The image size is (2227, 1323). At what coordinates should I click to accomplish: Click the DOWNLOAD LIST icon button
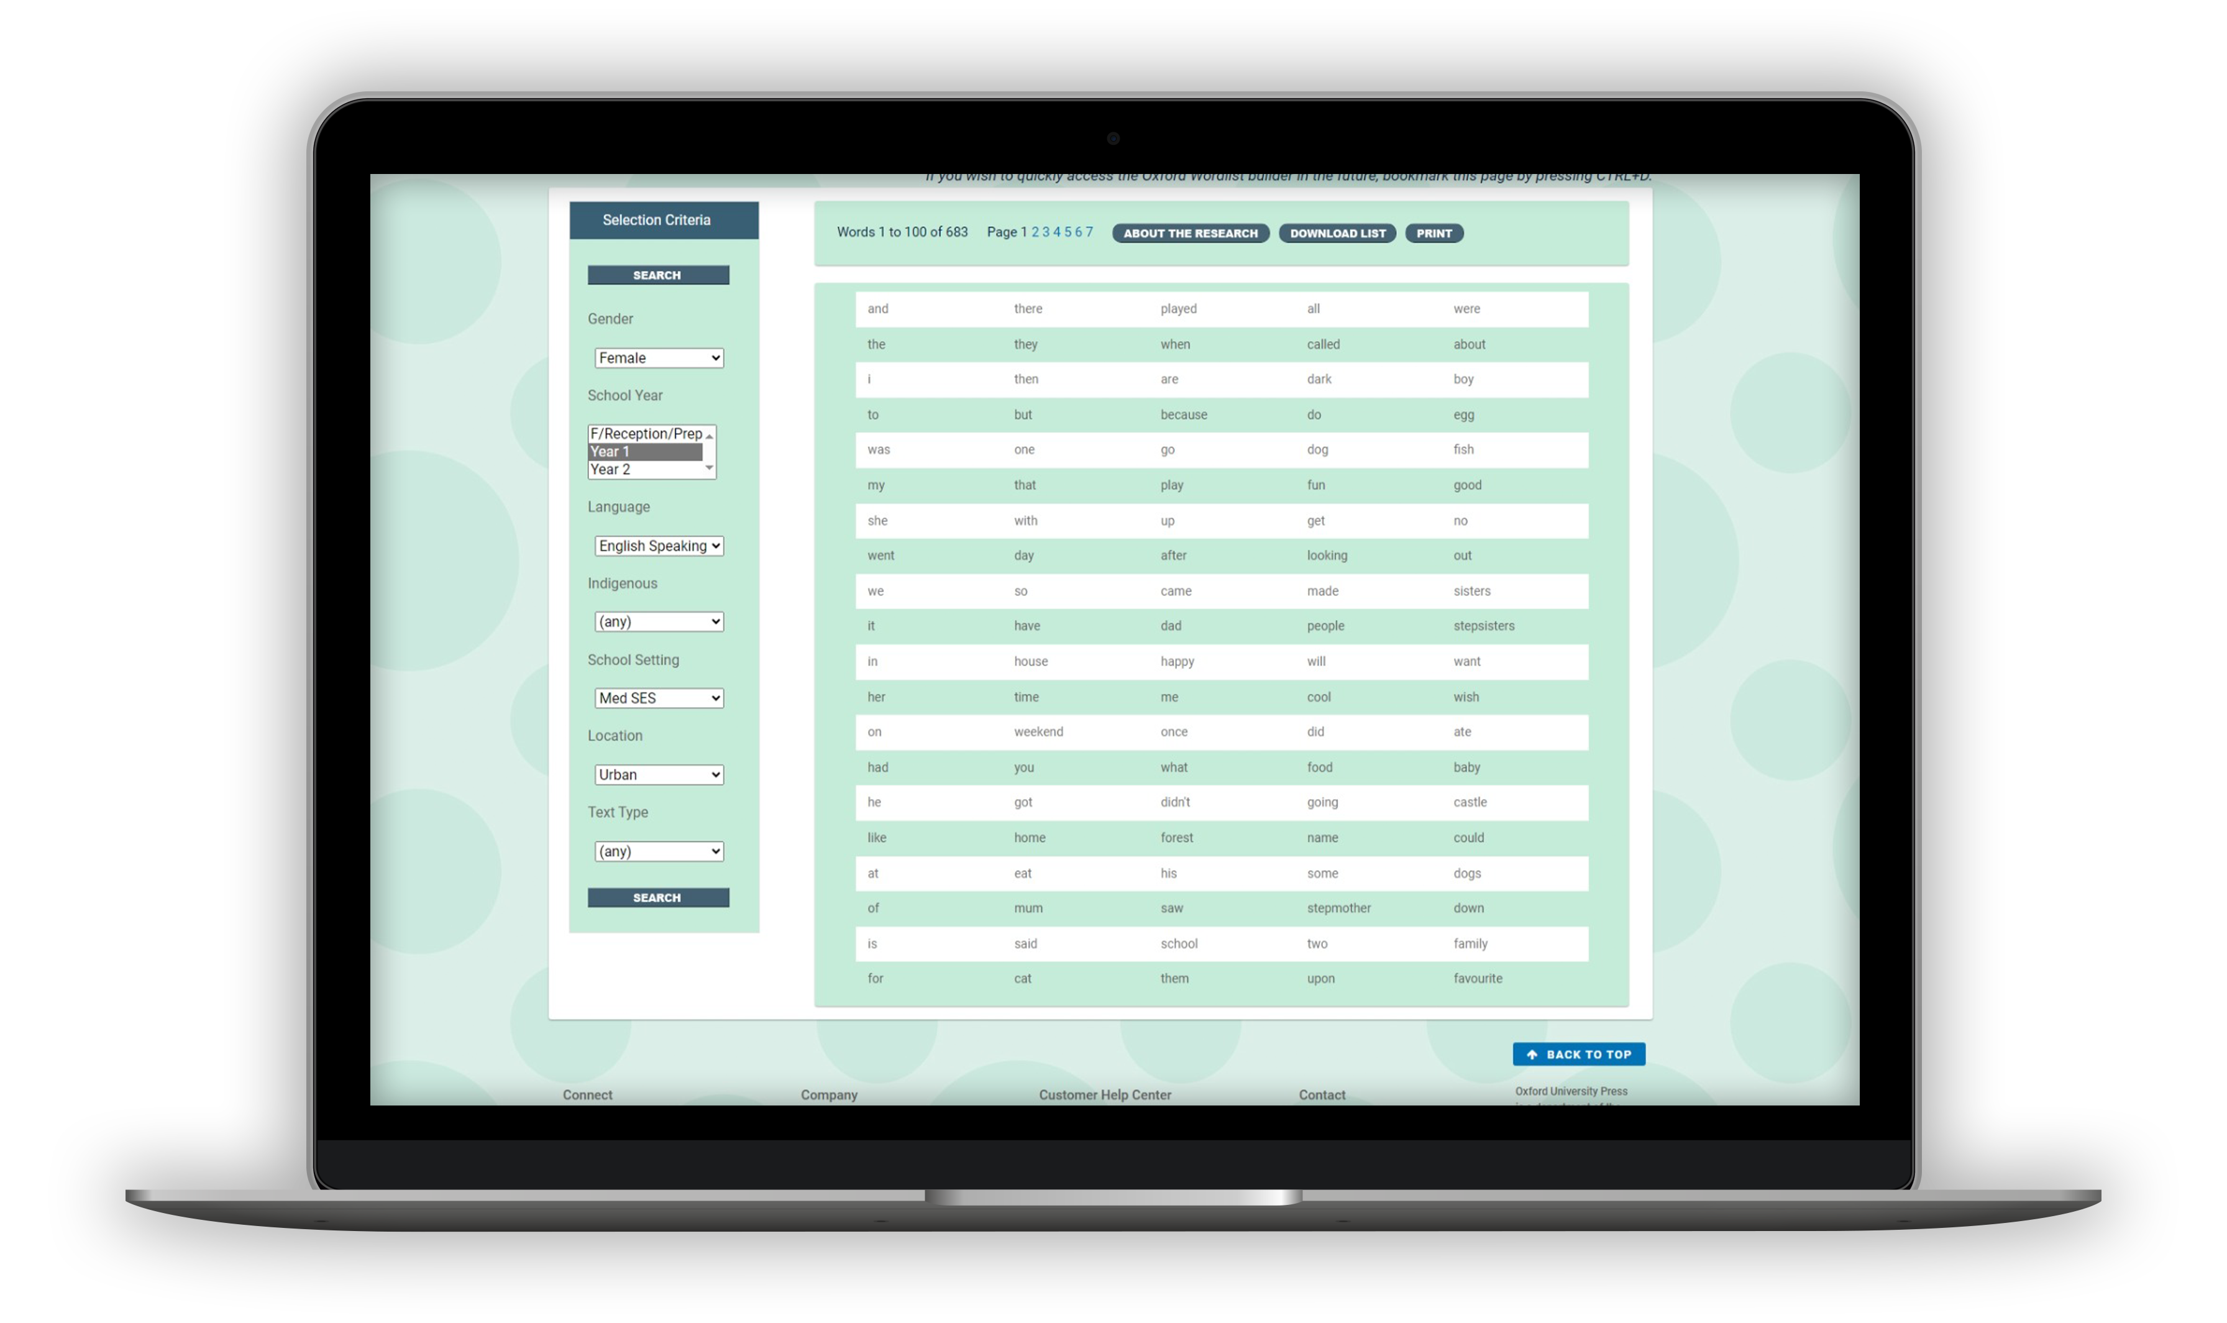(x=1335, y=233)
